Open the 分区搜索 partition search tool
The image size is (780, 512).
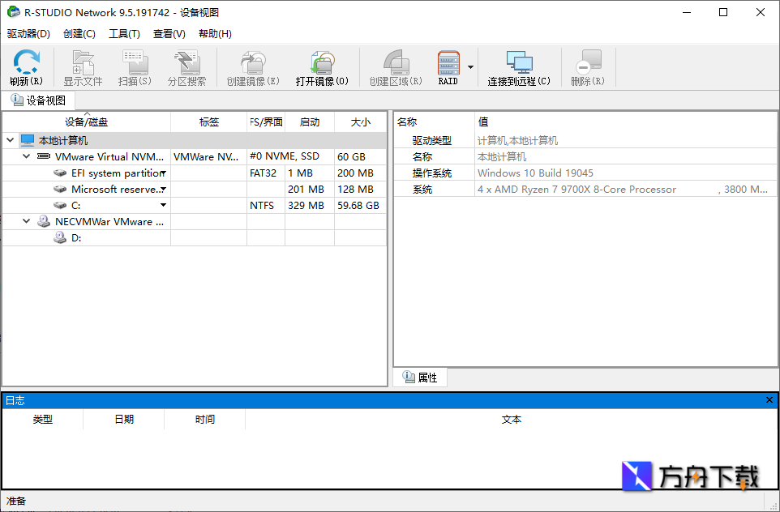(187, 67)
